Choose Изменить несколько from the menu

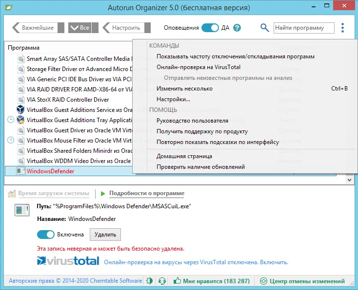click(184, 89)
